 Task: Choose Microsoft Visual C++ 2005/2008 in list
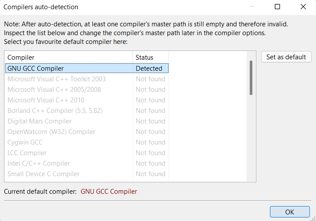(x=54, y=90)
